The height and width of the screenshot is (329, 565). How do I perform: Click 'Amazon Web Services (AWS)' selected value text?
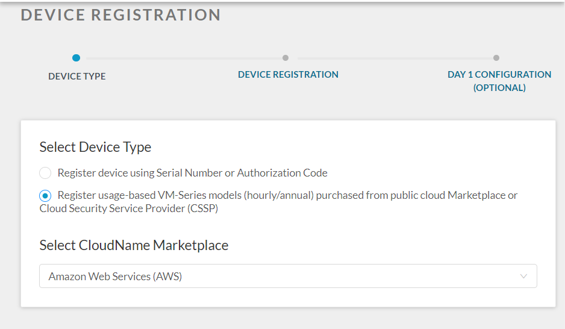(x=115, y=277)
